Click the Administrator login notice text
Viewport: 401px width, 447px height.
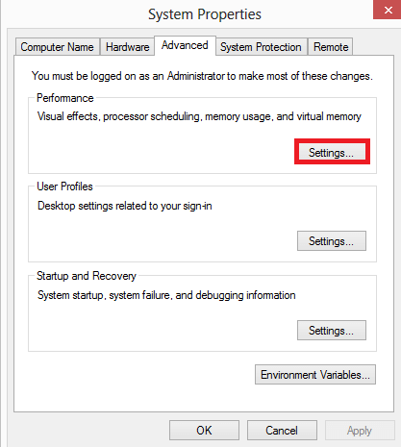click(x=202, y=76)
